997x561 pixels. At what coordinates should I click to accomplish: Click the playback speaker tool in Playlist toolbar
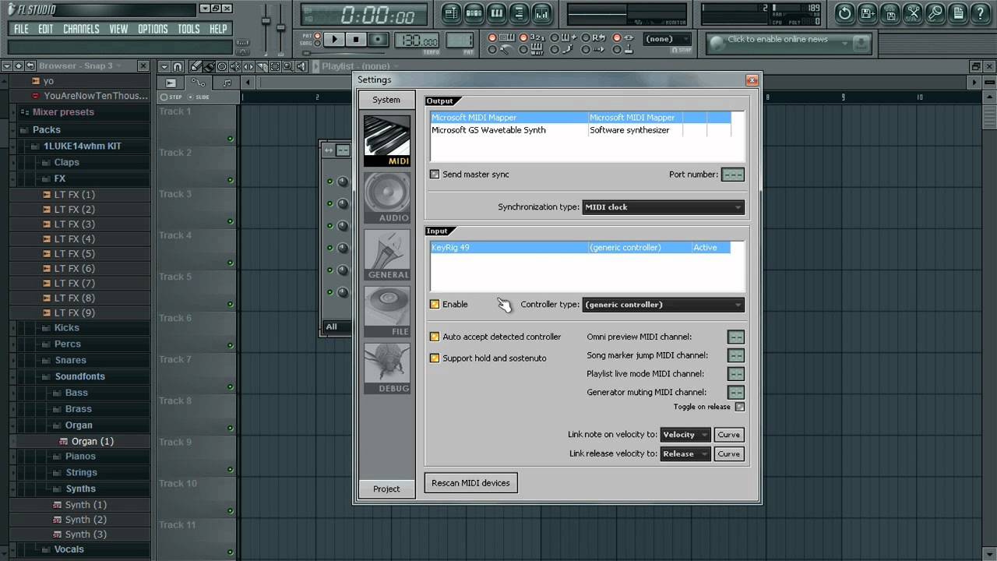tap(301, 66)
